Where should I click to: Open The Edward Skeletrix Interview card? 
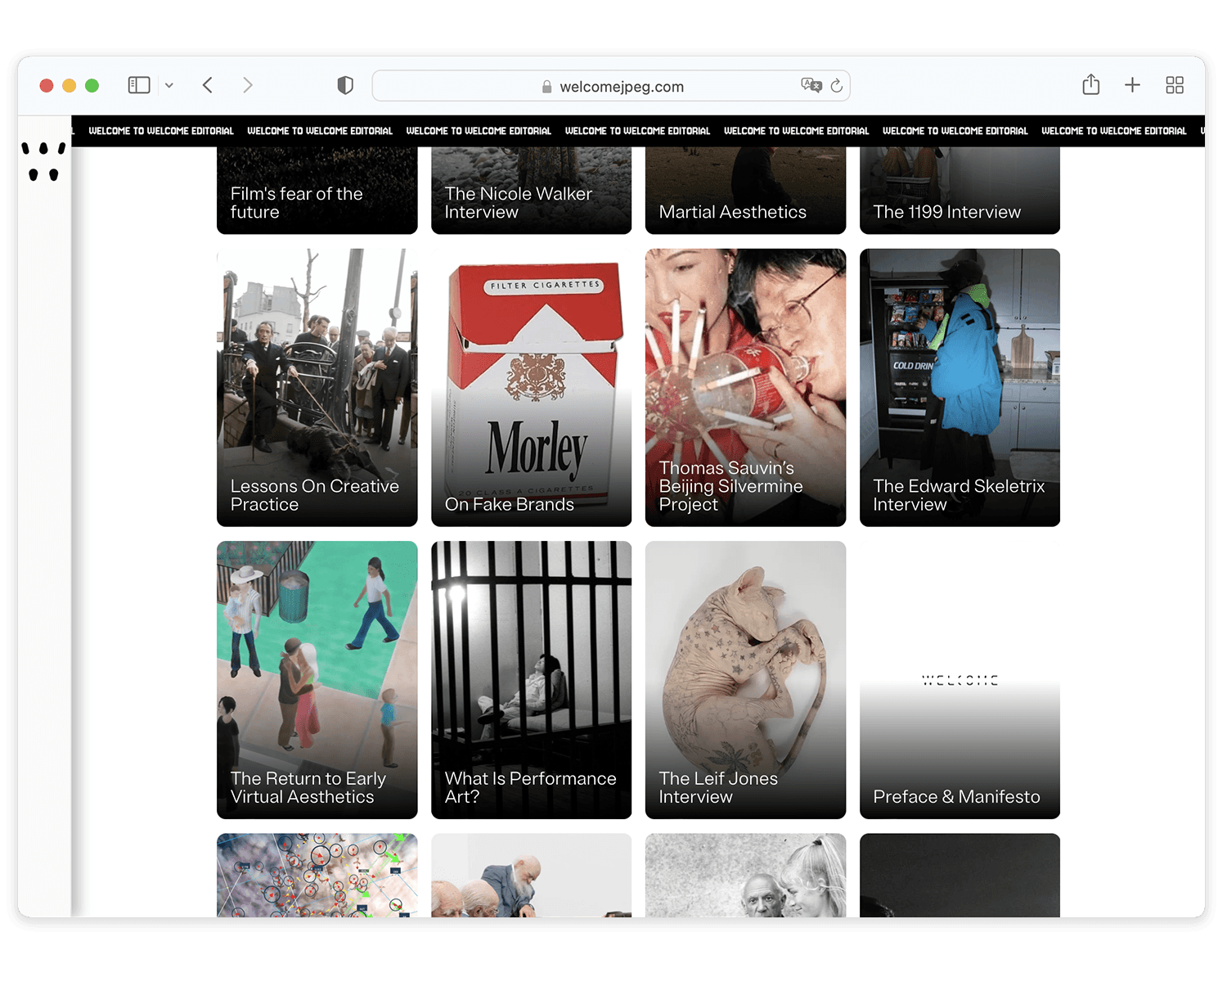(x=960, y=388)
